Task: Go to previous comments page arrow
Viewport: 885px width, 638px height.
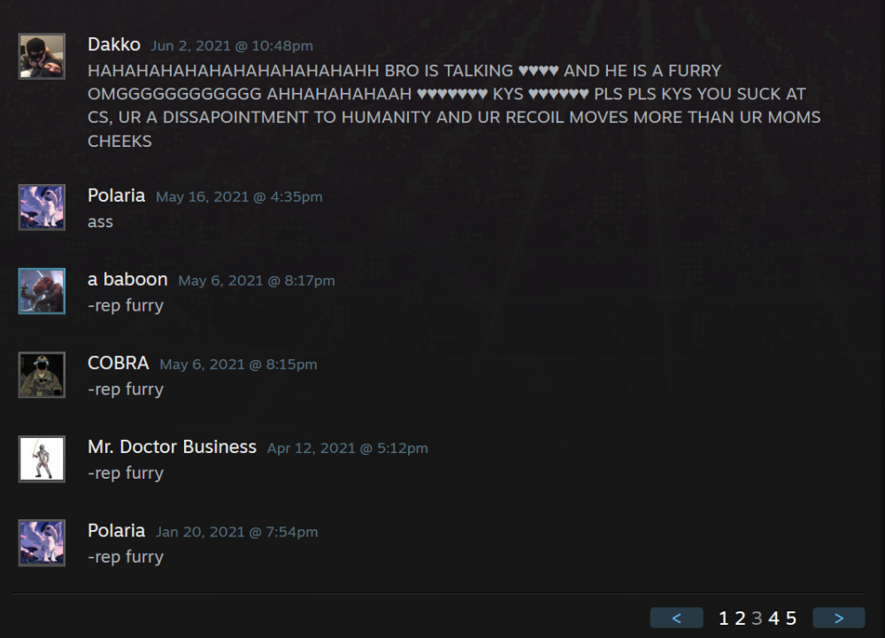Action: pos(677,618)
